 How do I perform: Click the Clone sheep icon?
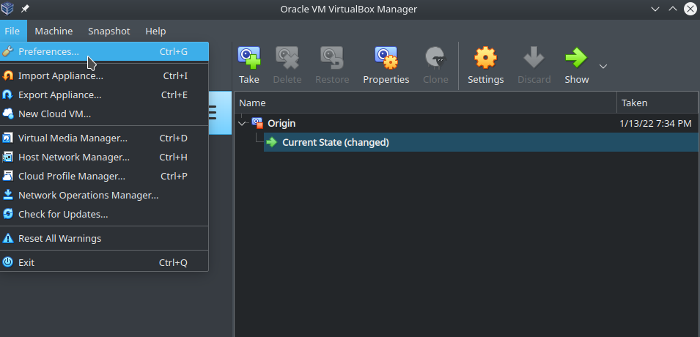tap(435, 58)
